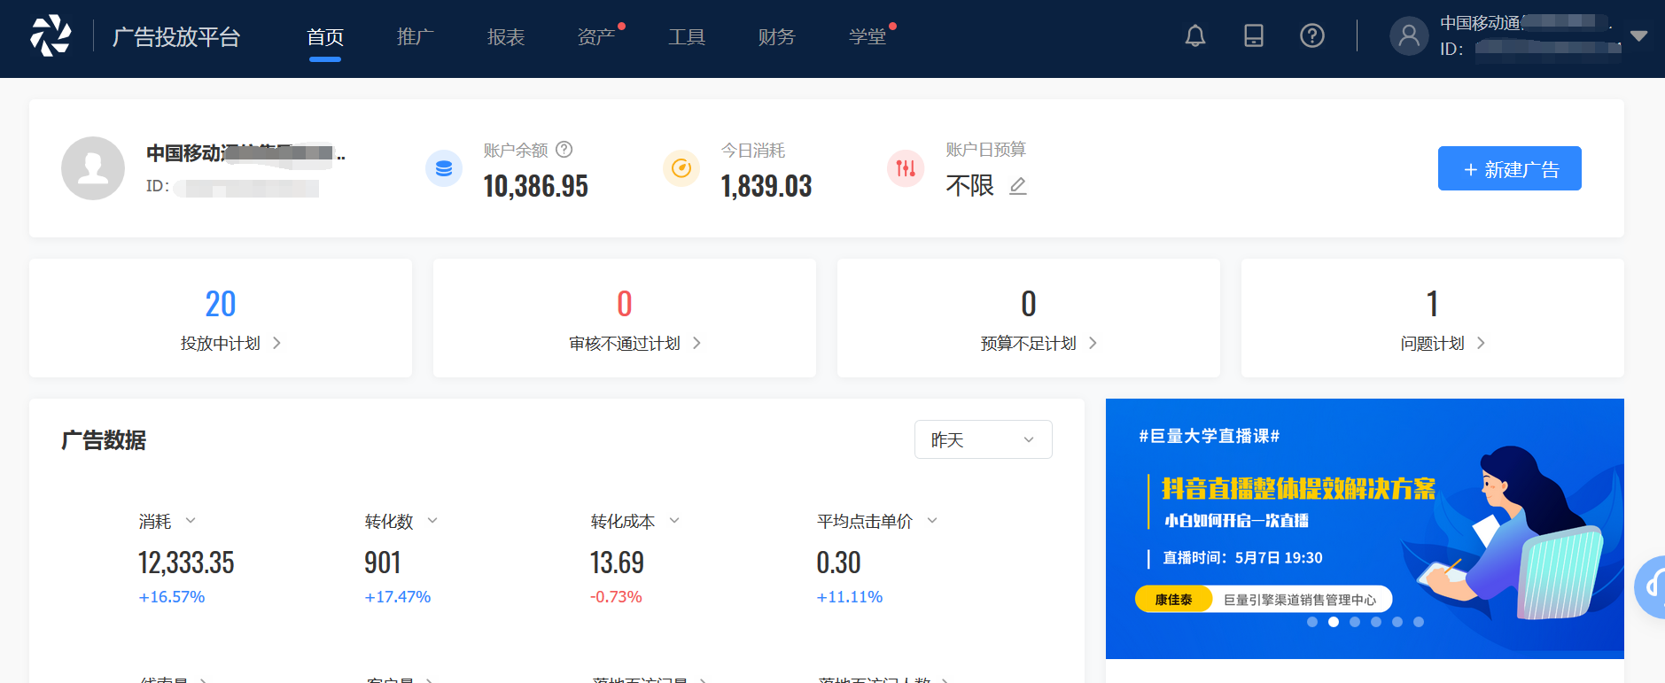The height and width of the screenshot is (683, 1665).
Task: Click the help question mark icon
Action: (x=1312, y=36)
